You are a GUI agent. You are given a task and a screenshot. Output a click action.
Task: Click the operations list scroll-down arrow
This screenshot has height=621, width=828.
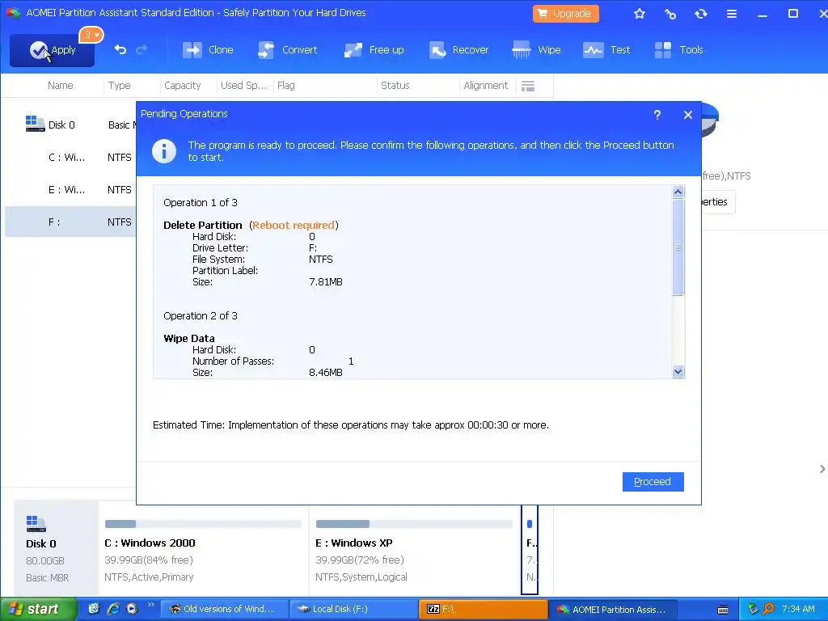click(x=678, y=372)
